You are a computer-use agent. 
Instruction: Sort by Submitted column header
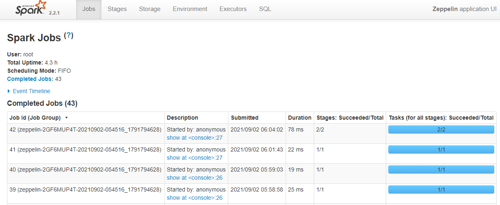[257, 118]
